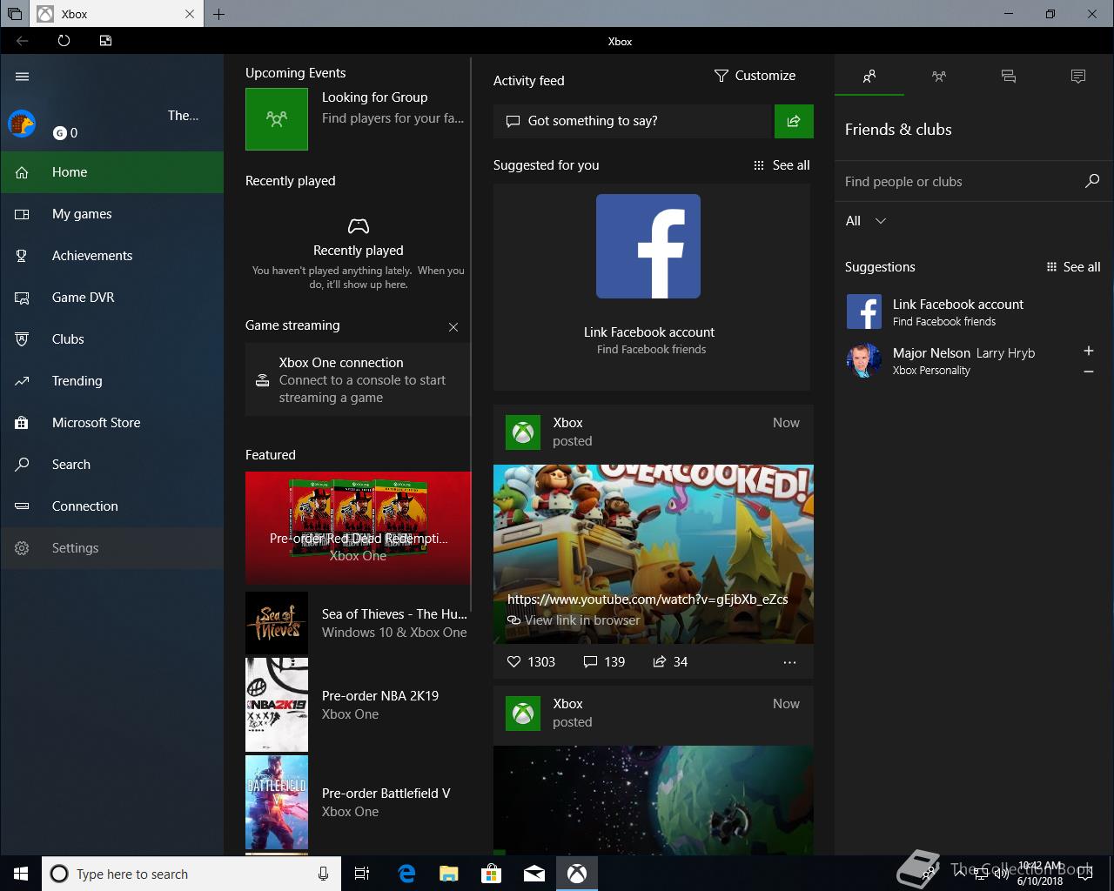Click Link Facebook account suggestion

point(974,312)
